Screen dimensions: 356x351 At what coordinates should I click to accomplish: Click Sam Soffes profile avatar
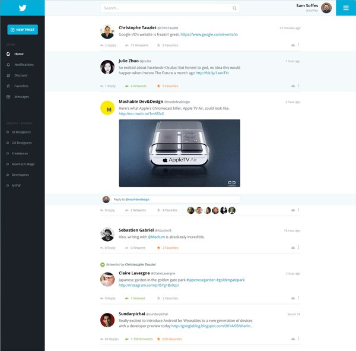[x=326, y=8]
